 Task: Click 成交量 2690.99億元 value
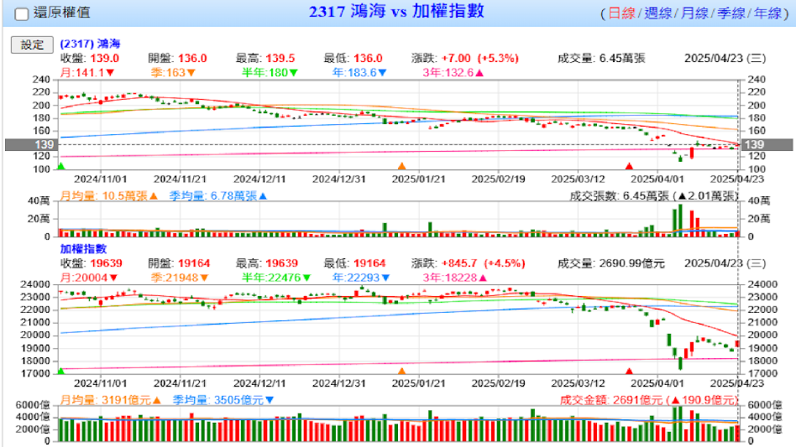pos(631,263)
